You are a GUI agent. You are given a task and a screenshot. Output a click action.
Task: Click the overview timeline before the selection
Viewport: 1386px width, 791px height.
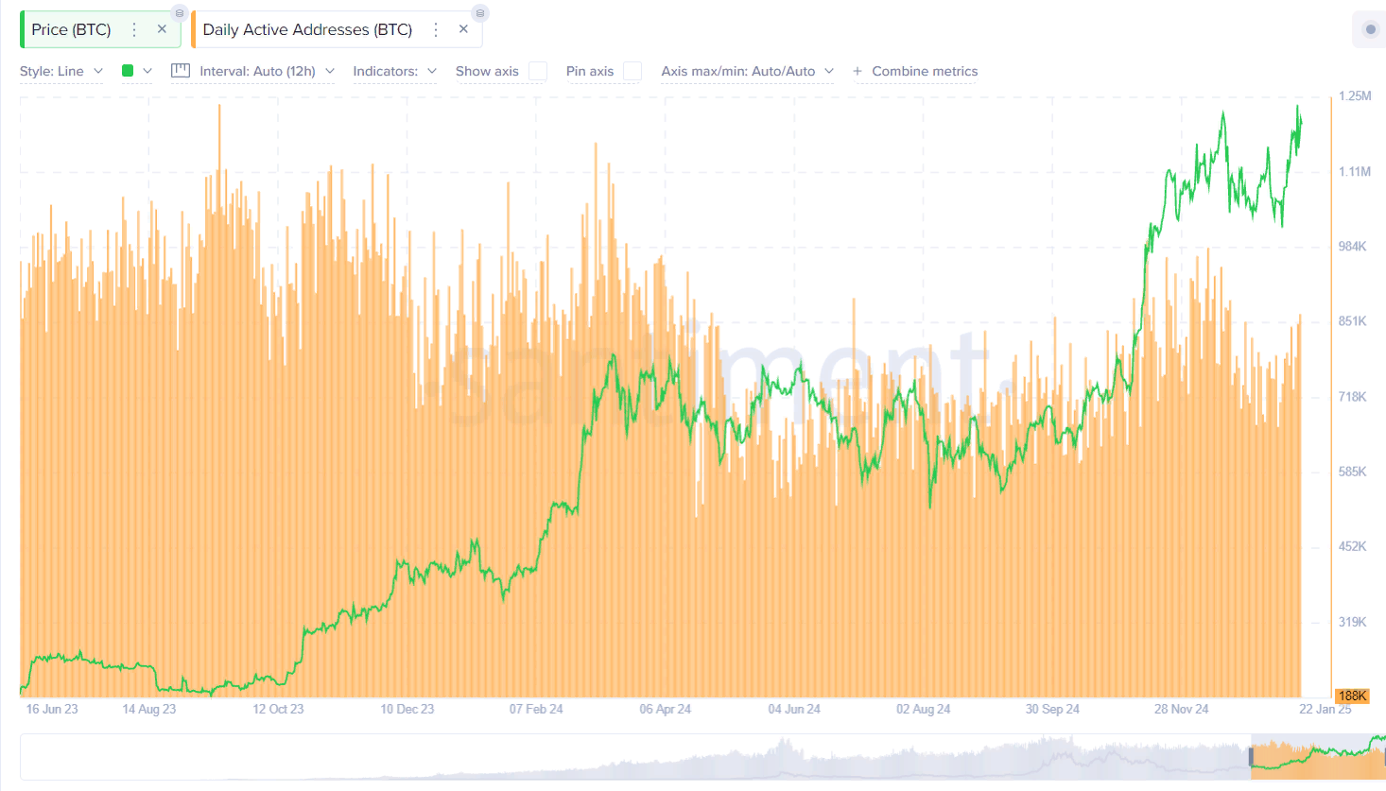click(x=635, y=757)
